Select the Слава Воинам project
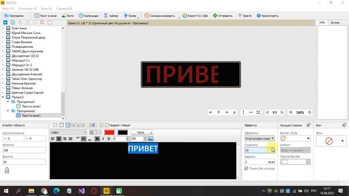The height and width of the screenshot is (196, 349). coord(22,42)
